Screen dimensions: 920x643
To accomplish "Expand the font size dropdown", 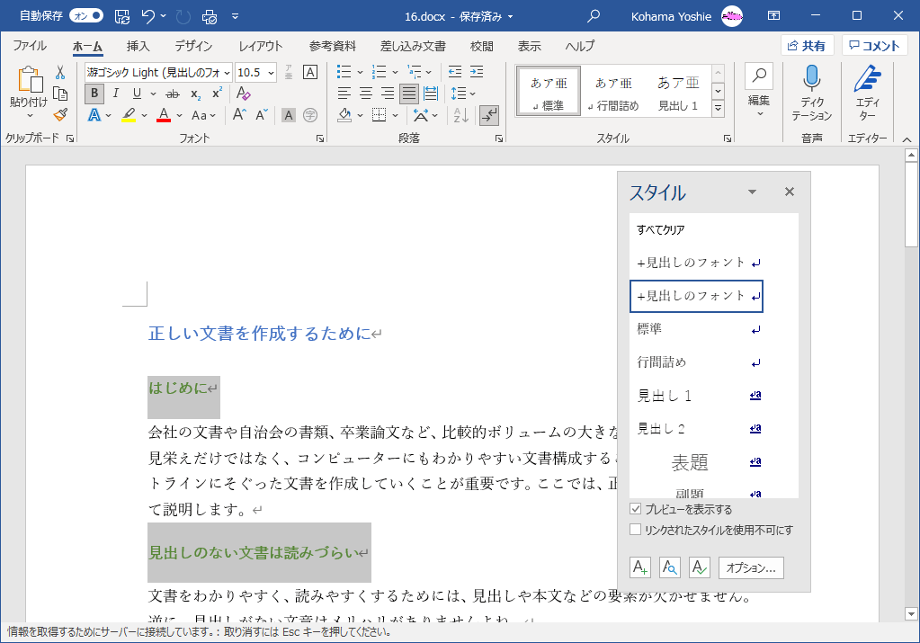I will pyautogui.click(x=272, y=72).
